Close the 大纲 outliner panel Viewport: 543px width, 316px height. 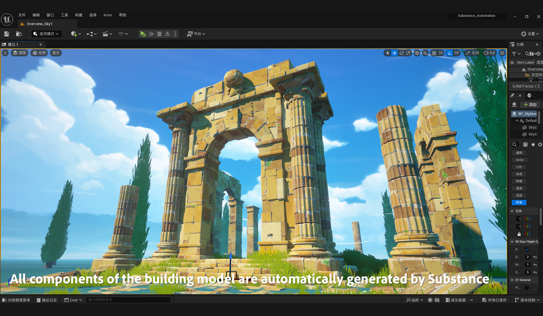pos(537,44)
